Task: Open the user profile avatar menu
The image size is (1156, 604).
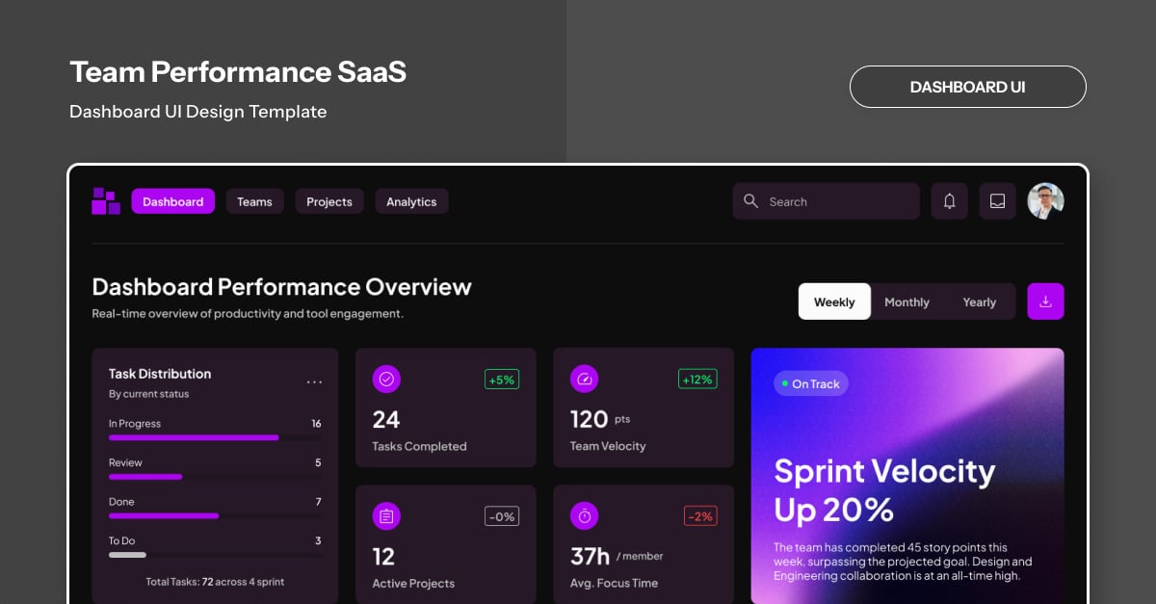Action: tap(1045, 201)
